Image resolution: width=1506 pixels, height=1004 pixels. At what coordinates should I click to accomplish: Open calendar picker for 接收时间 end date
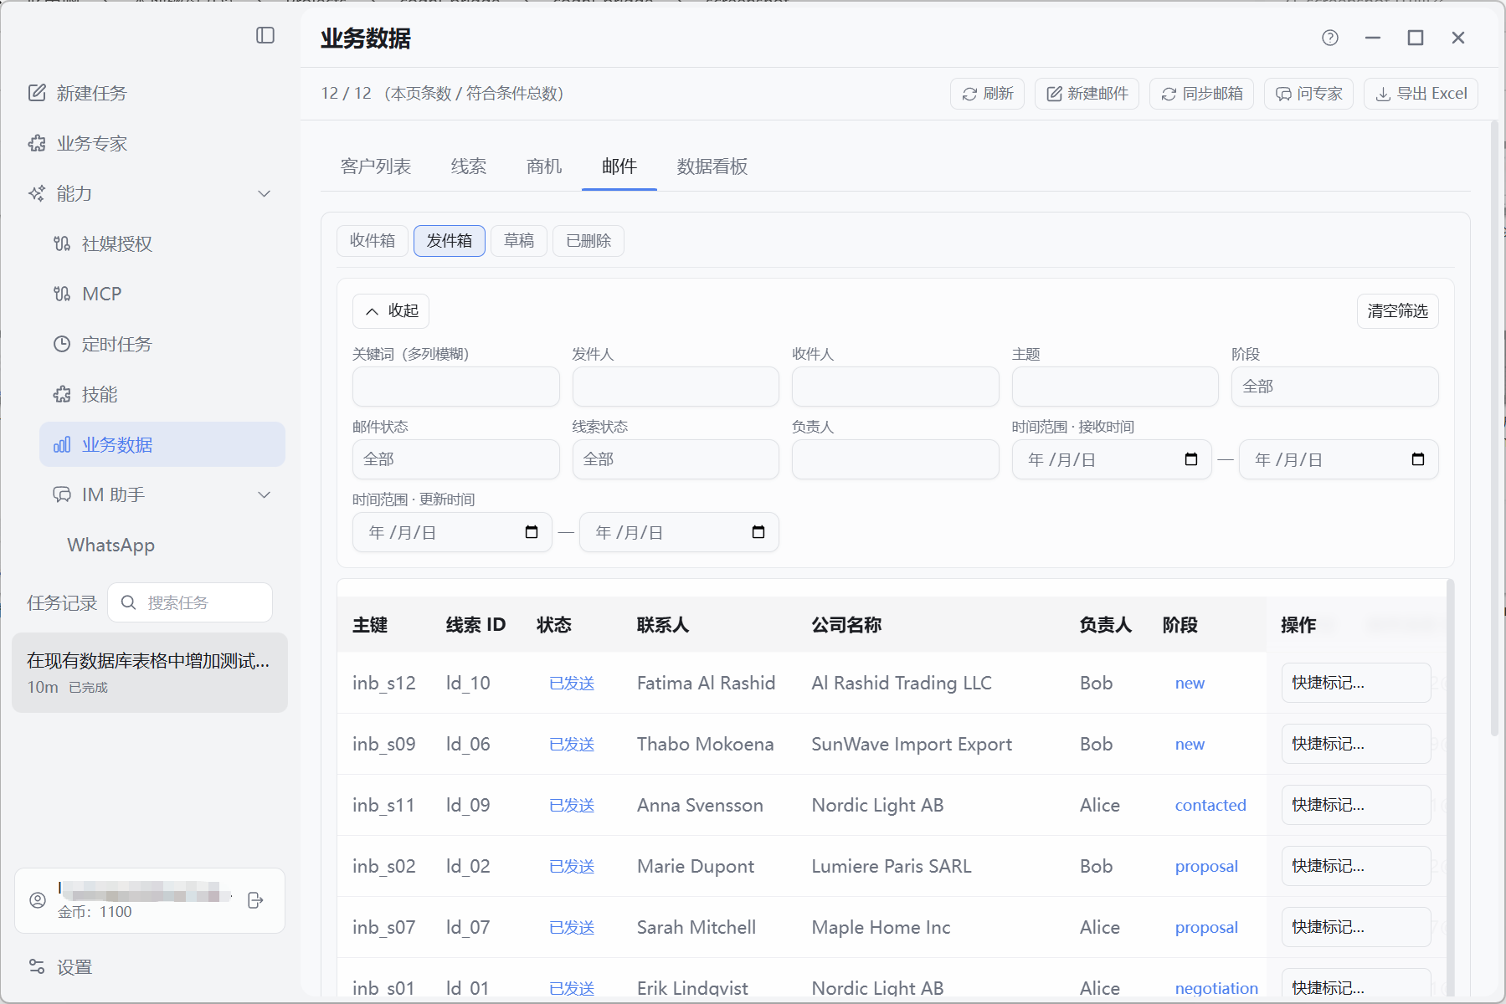pos(1418,459)
